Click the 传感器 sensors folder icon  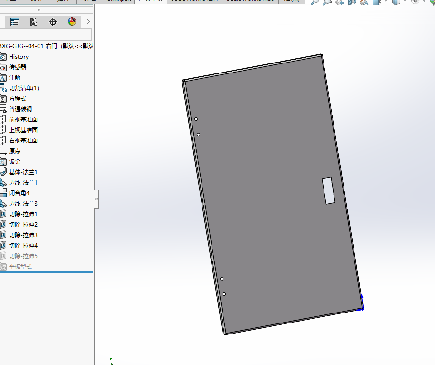(4, 67)
